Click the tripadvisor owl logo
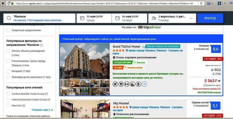The width and height of the screenshot is (233, 119). tap(140, 27)
